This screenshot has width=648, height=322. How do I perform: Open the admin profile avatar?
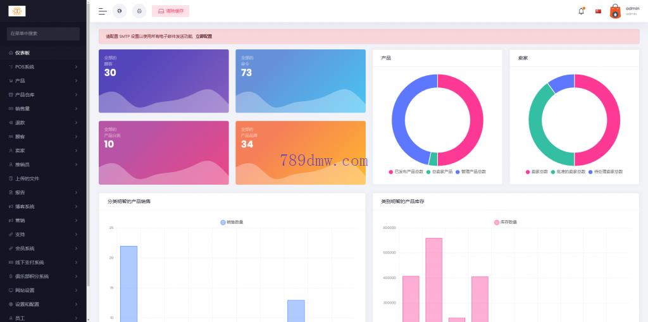pos(615,11)
